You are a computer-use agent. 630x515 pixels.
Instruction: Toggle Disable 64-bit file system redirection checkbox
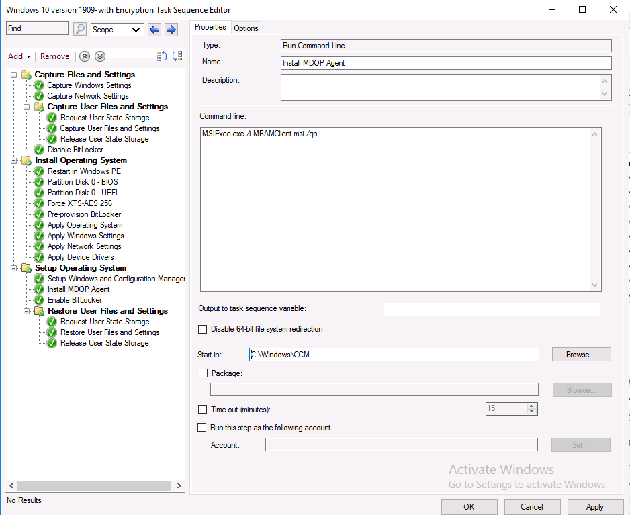203,330
